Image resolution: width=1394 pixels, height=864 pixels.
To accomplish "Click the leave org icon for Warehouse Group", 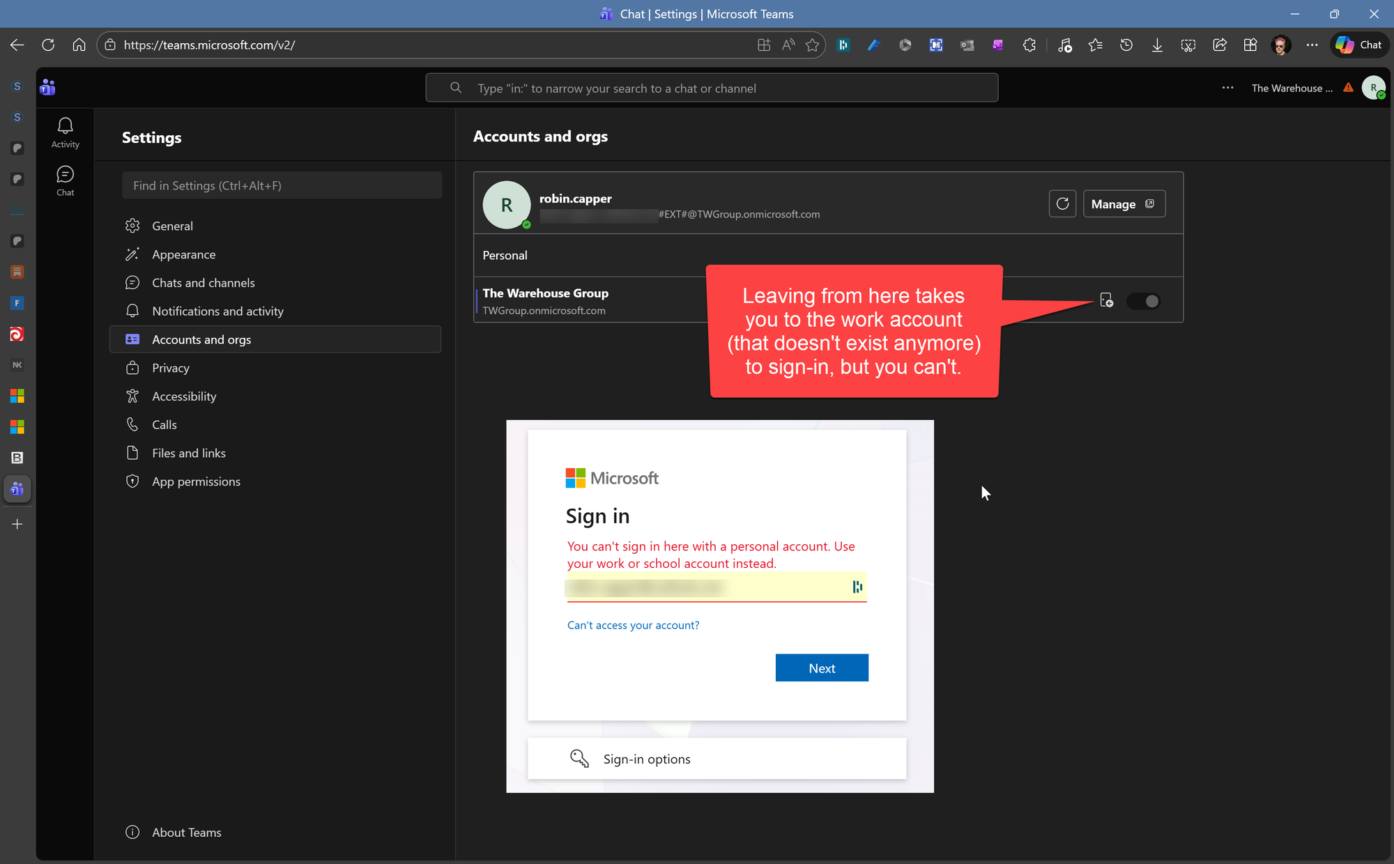I will click(1106, 300).
